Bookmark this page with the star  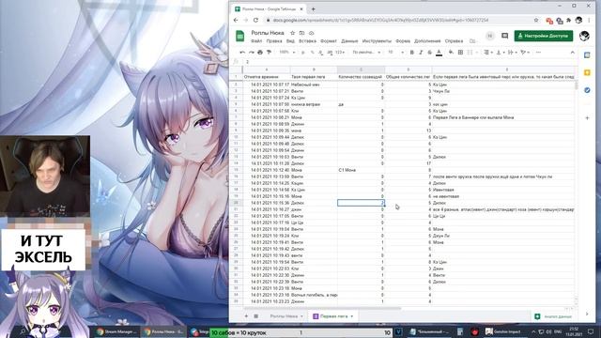536,20
